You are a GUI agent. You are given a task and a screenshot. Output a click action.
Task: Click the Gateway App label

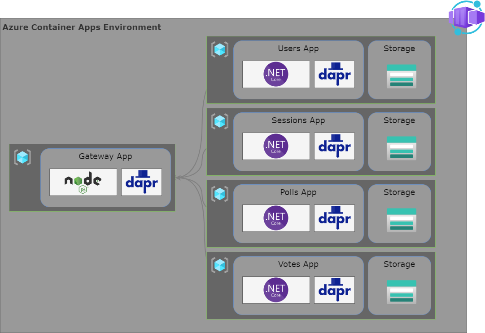coord(105,156)
